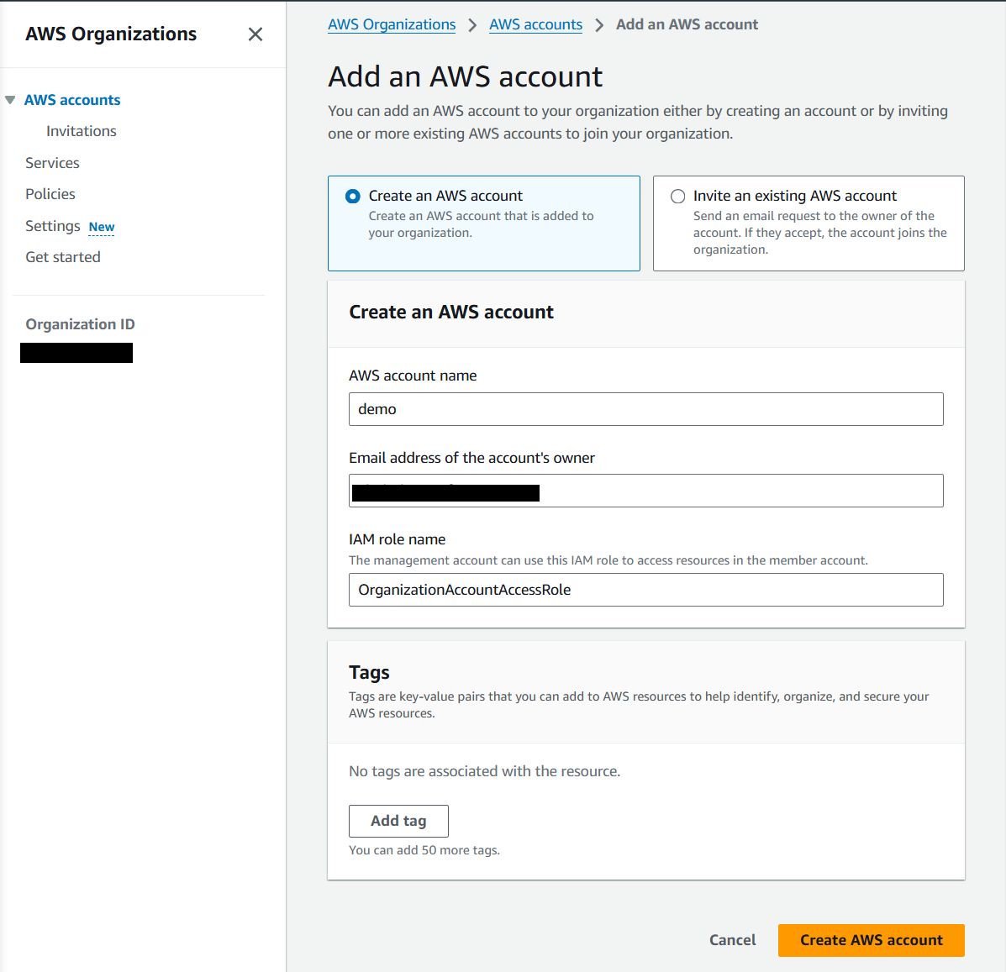Image resolution: width=1006 pixels, height=972 pixels.
Task: Click the Create AWS account button
Action: 872,941
